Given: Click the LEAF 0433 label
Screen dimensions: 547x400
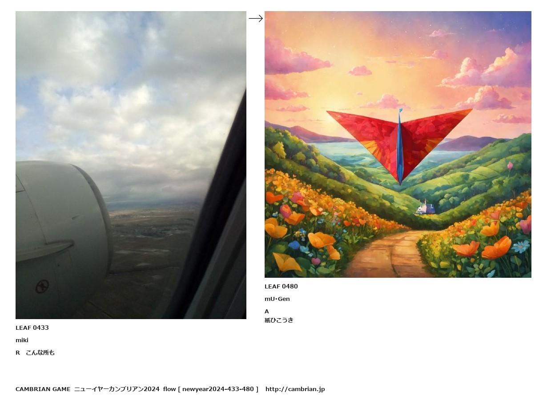Looking at the screenshot, I should 32,328.
